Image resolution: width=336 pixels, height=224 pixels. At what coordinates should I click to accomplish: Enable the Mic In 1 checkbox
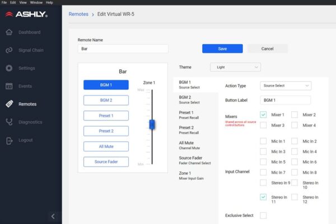coord(263,141)
